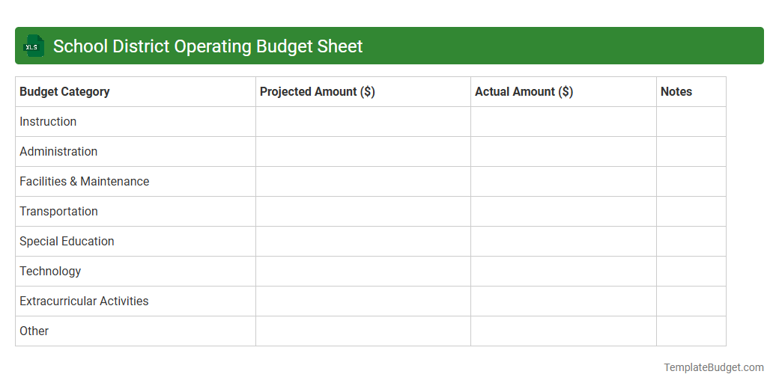Click the Notes column header
The height and width of the screenshot is (389, 779).
coord(691,92)
